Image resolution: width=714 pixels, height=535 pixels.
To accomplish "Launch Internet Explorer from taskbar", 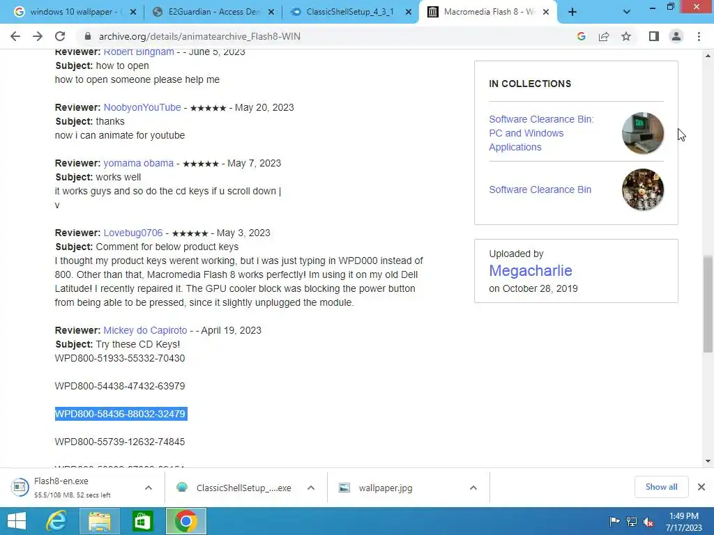I will point(56,521).
